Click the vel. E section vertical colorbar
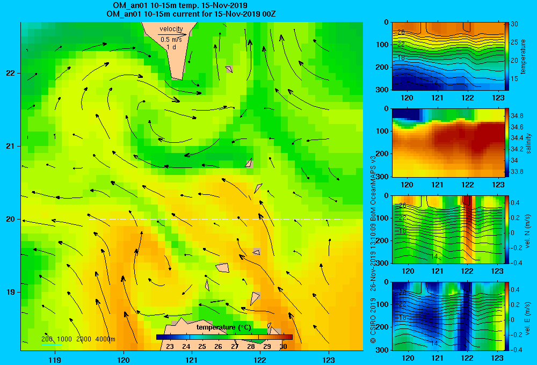 click(507, 316)
